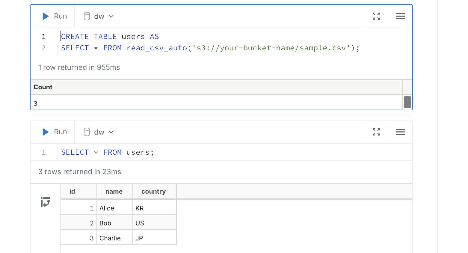The height and width of the screenshot is (253, 468).
Task: Select the Count column header
Action: pos(43,87)
